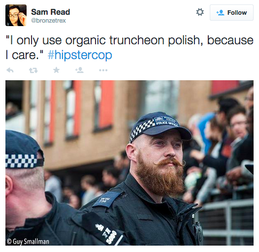Click the reply arrow icon under the tweet
The width and height of the screenshot is (259, 252).
tap(10, 70)
